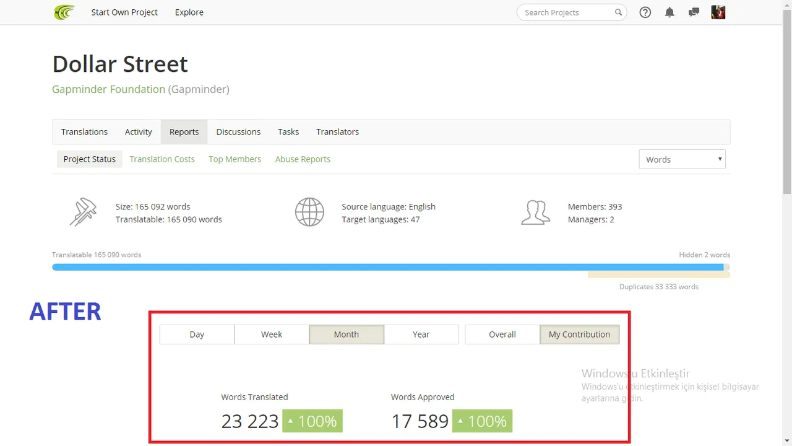Click the Dollar Street project title
The width and height of the screenshot is (792, 446).
(x=120, y=64)
